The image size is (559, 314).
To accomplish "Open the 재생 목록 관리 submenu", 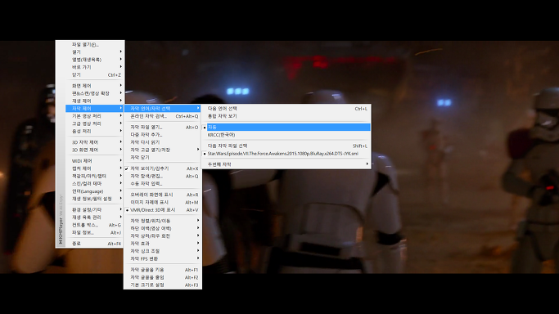I will [94, 218].
